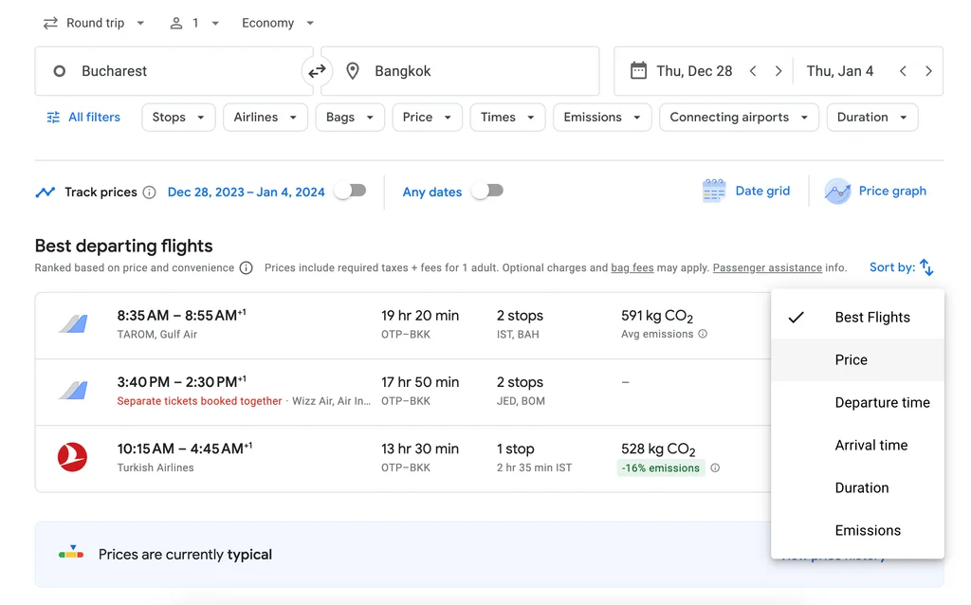Viewport: 971px width, 605px height.
Task: Open the Price filter dropdown
Action: (x=428, y=117)
